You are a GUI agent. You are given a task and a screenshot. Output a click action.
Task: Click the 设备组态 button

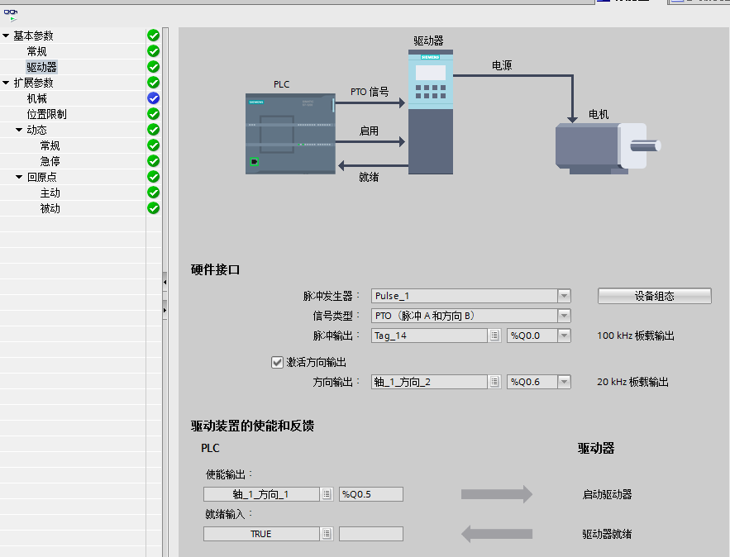pos(654,296)
